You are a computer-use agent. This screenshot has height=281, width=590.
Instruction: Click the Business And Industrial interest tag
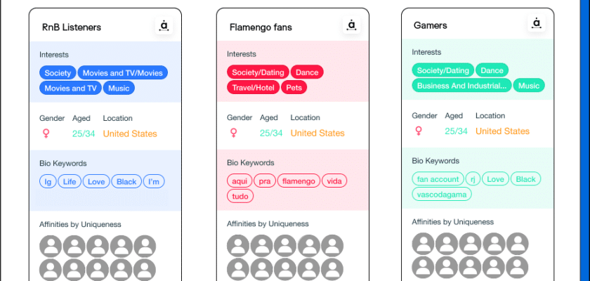tap(461, 86)
